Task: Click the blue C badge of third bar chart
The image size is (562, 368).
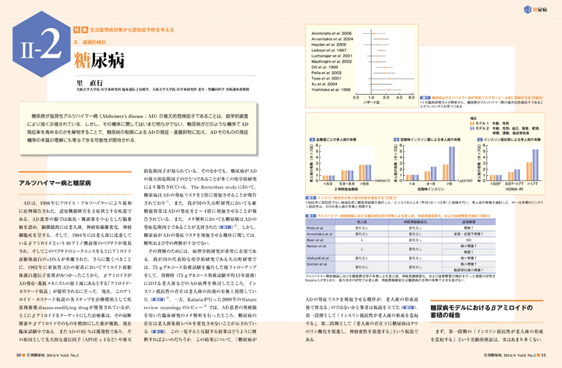Action: click(480, 140)
